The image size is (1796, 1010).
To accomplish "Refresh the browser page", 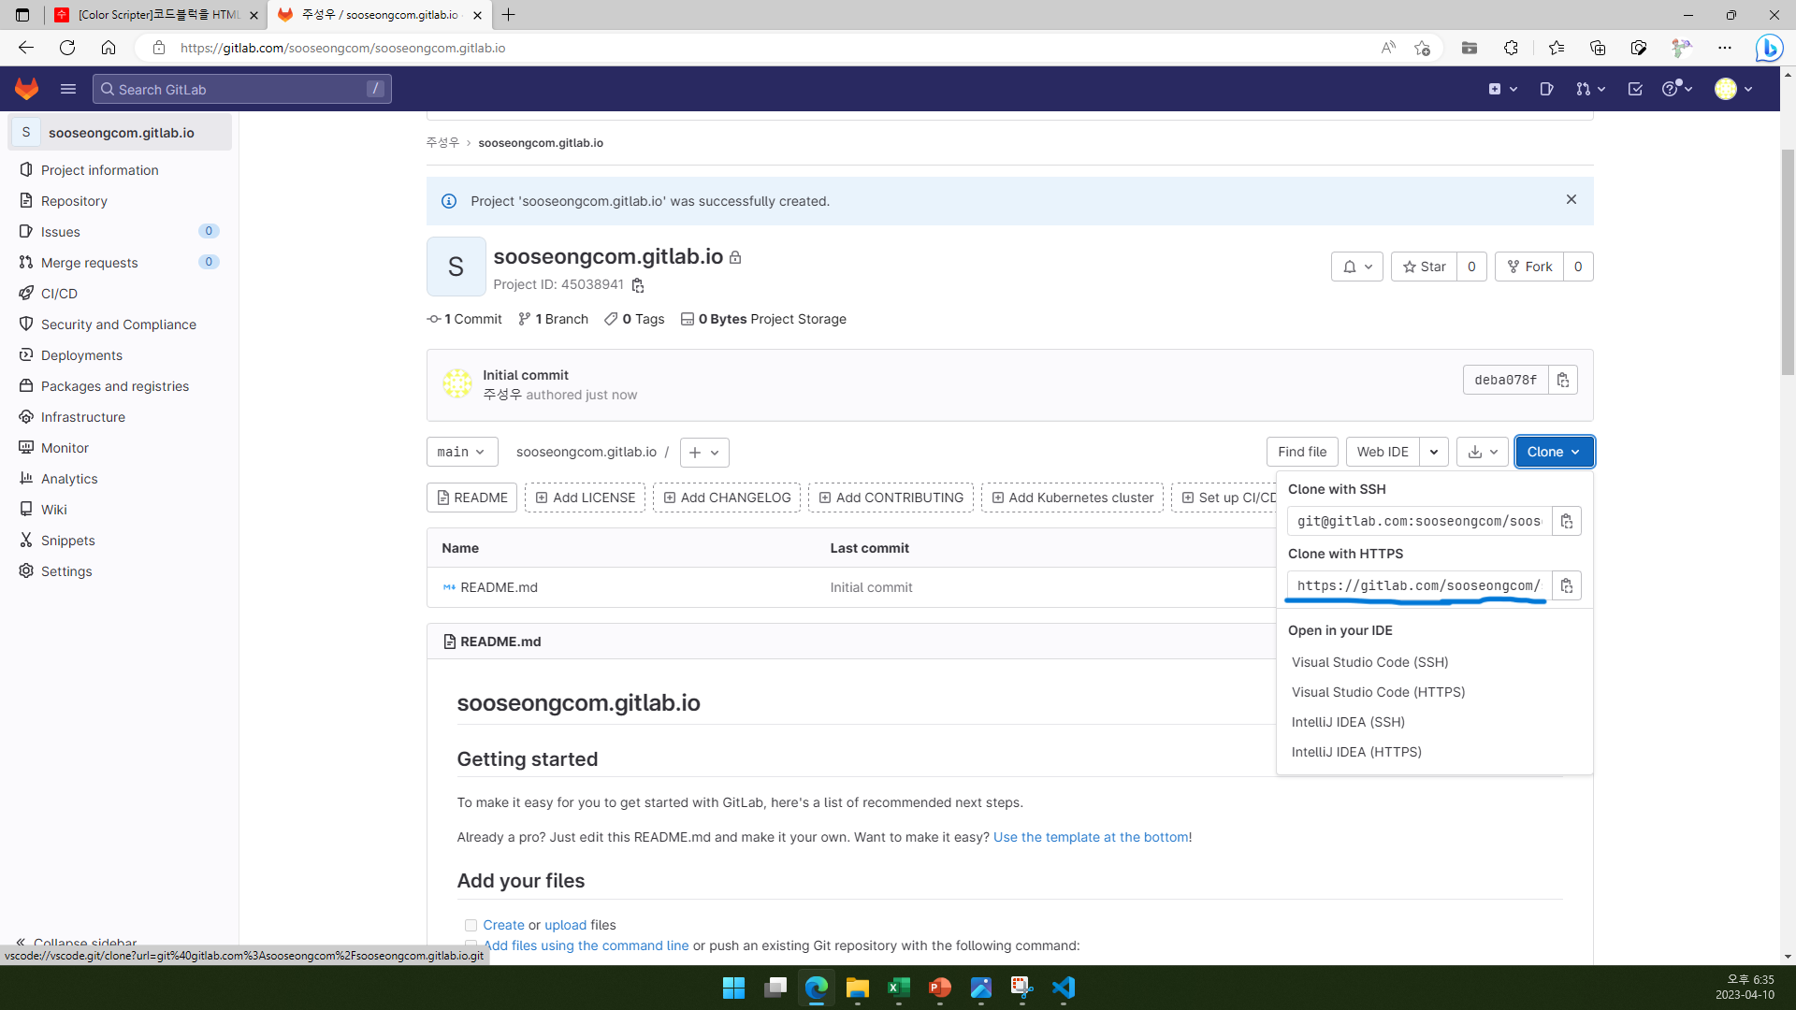I will (x=67, y=48).
